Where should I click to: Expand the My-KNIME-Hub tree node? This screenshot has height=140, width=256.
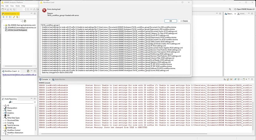tap(4, 25)
